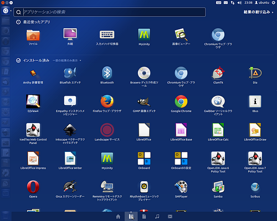Launch Firefox web browser
The height and width of the screenshot is (221, 277).
[x=107, y=101]
